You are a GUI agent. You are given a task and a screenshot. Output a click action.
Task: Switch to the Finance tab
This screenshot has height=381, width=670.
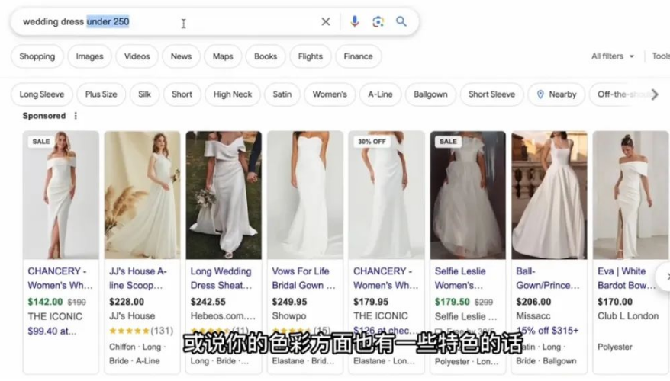pos(358,56)
